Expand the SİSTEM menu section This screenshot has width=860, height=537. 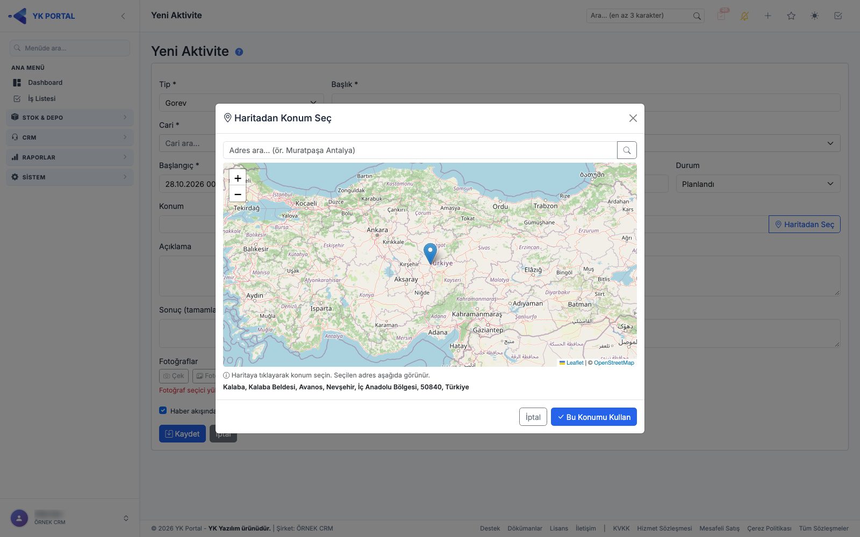(70, 177)
